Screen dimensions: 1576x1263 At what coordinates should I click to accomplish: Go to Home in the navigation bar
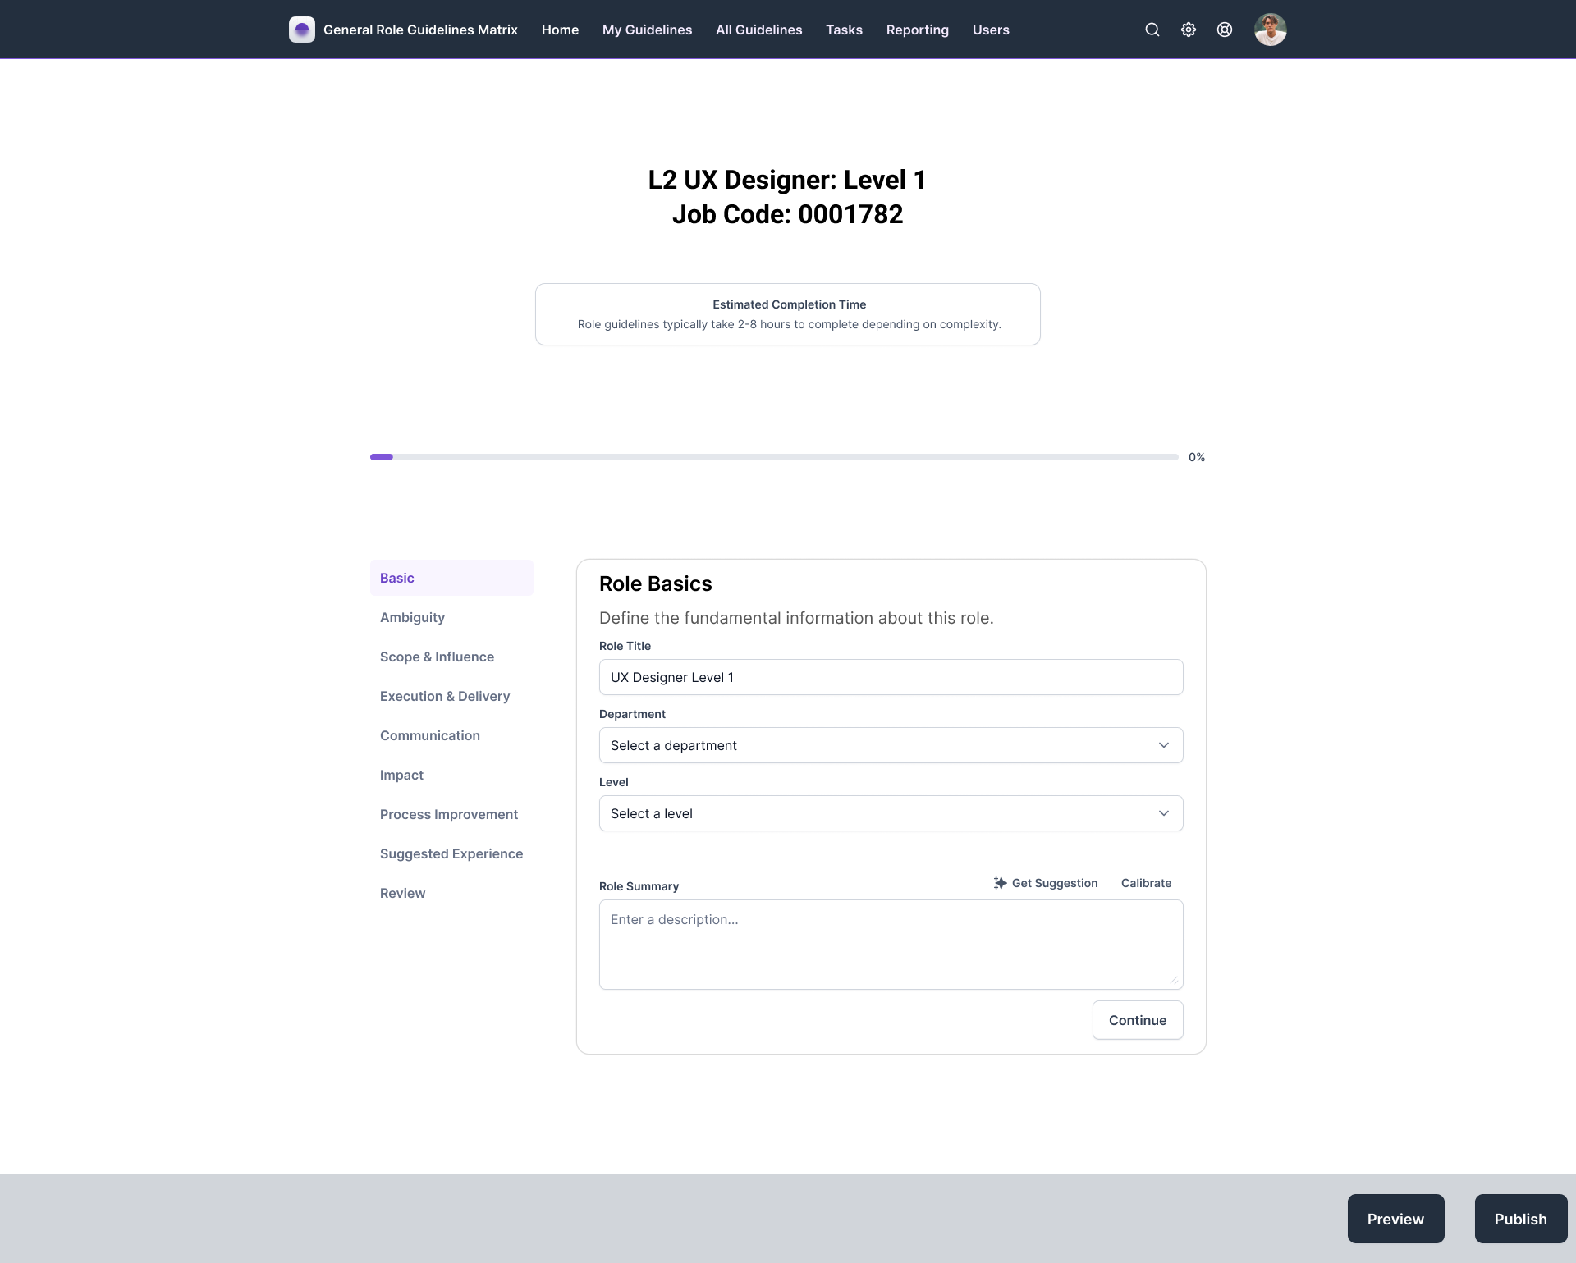click(x=560, y=30)
